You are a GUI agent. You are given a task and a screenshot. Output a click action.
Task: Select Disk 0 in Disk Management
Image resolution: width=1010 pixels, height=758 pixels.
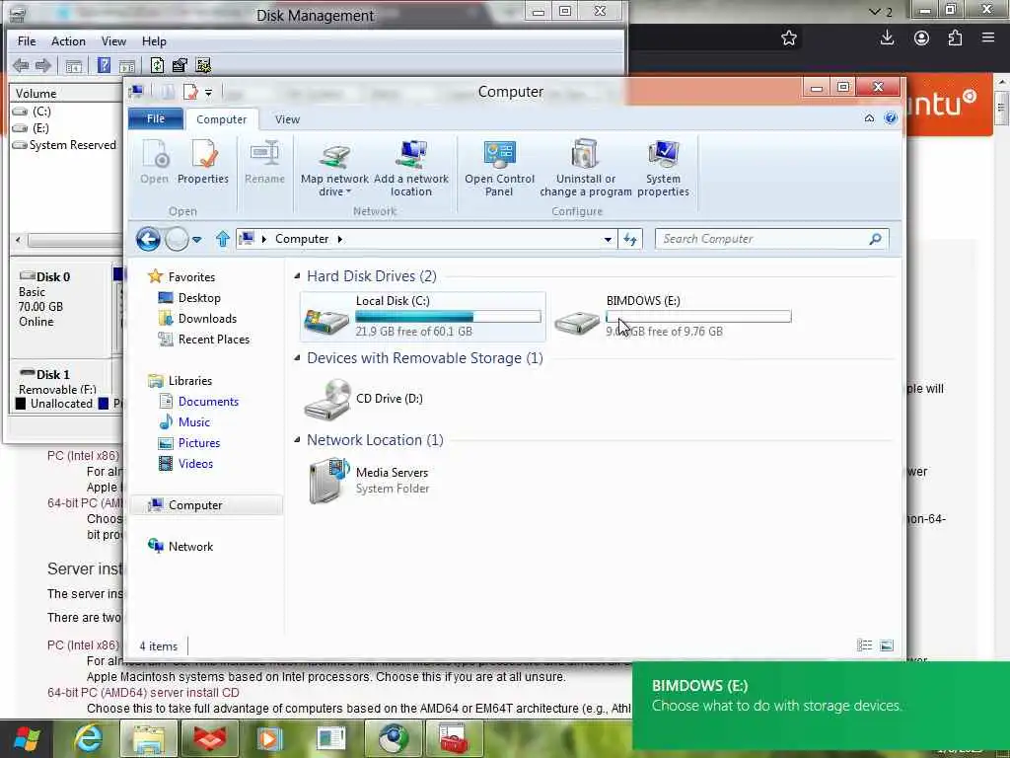53,277
